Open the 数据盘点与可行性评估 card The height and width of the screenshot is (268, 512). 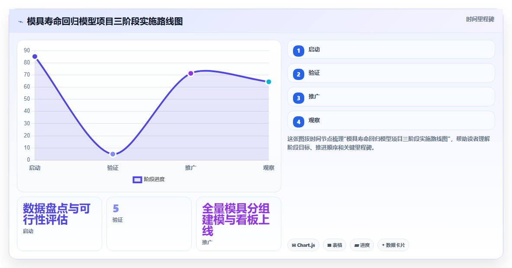tap(59, 224)
